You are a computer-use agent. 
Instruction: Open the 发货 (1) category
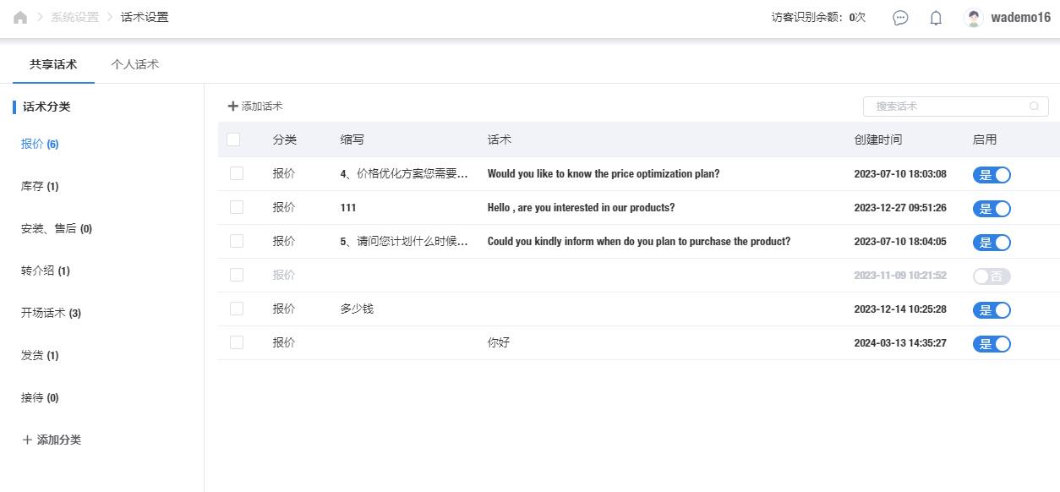[x=40, y=355]
